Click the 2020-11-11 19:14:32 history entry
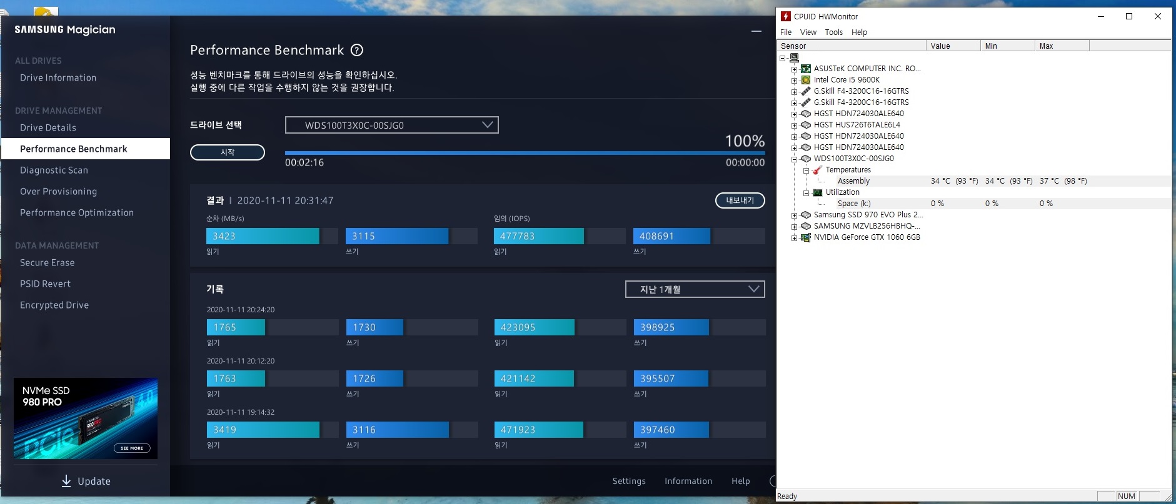This screenshot has height=504, width=1176. 241,412
